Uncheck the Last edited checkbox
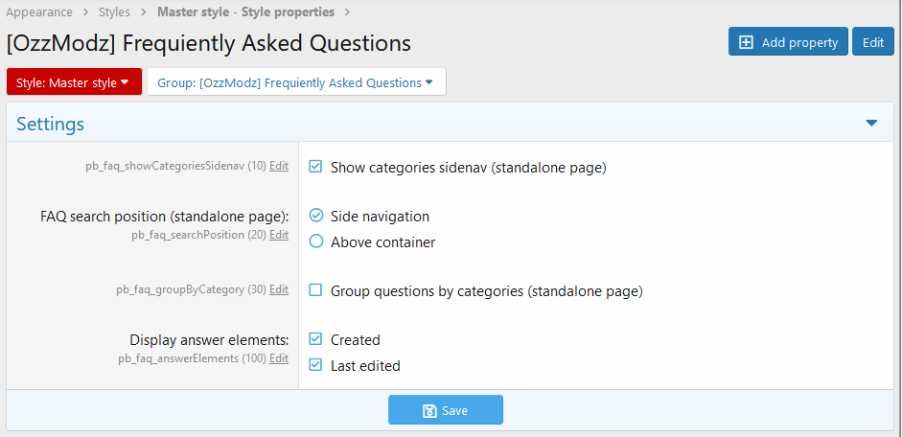Screen dimensions: 902x437 point(315,364)
